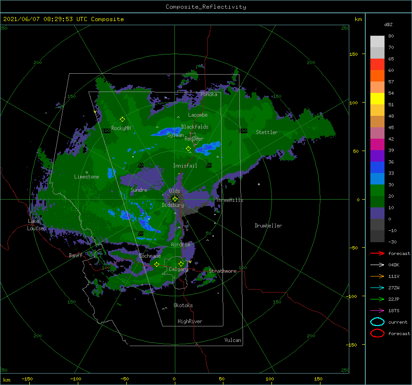This screenshot has height=385, width=412.
Task: Click the yellow diamond marker near RedDeer
Action: click(188, 149)
